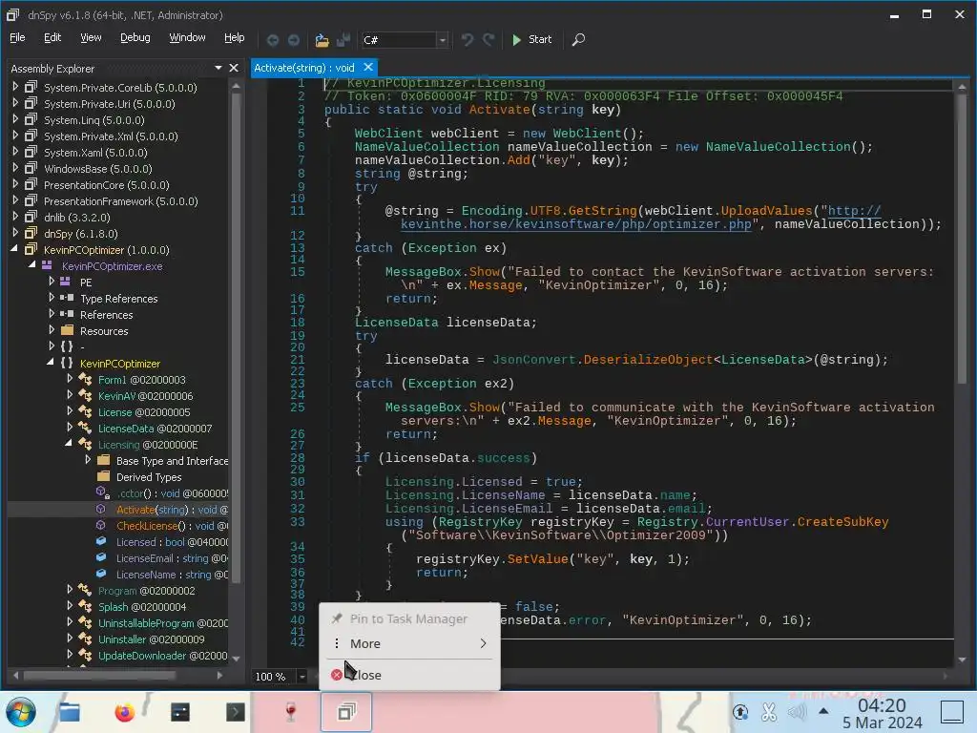Expand dnlib (3.3.2.0) assembly node

tap(15, 217)
